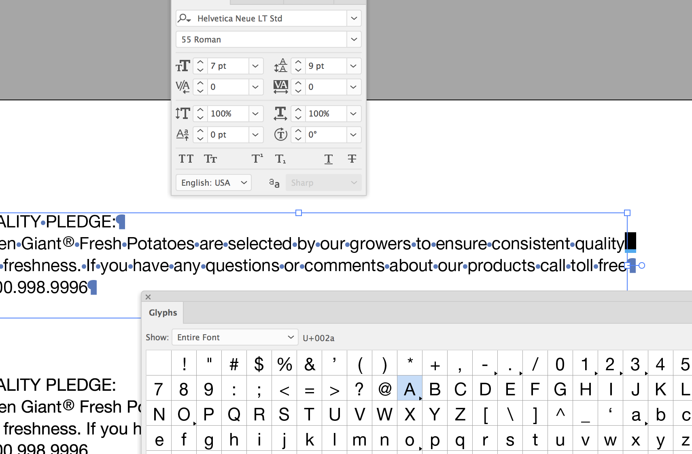Select the Z uppercase glyph
This screenshot has height=454, width=692.
460,414
